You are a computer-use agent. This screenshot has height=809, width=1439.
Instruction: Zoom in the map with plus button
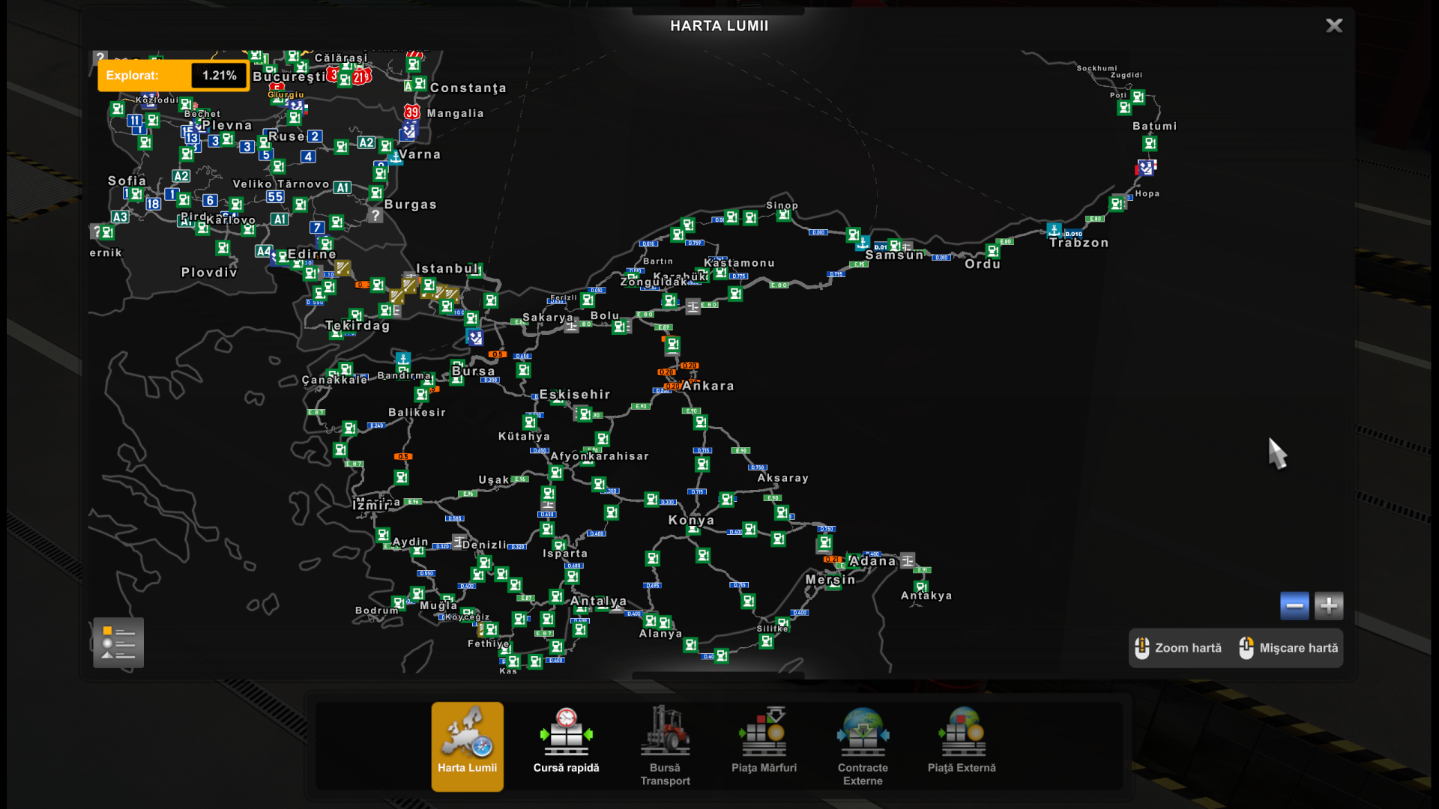1329,605
